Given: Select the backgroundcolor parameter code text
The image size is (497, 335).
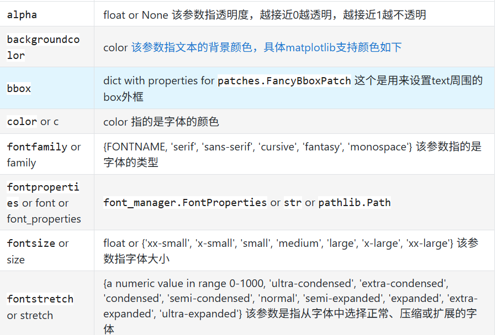Looking at the screenshot, I should [x=43, y=47].
